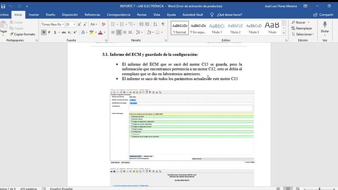Switch to the Diseño tab
Image resolution: width=338 pixels, height=190 pixels.
(x=50, y=15)
